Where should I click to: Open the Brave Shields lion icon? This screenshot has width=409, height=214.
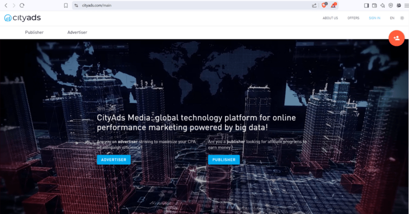[x=324, y=5]
